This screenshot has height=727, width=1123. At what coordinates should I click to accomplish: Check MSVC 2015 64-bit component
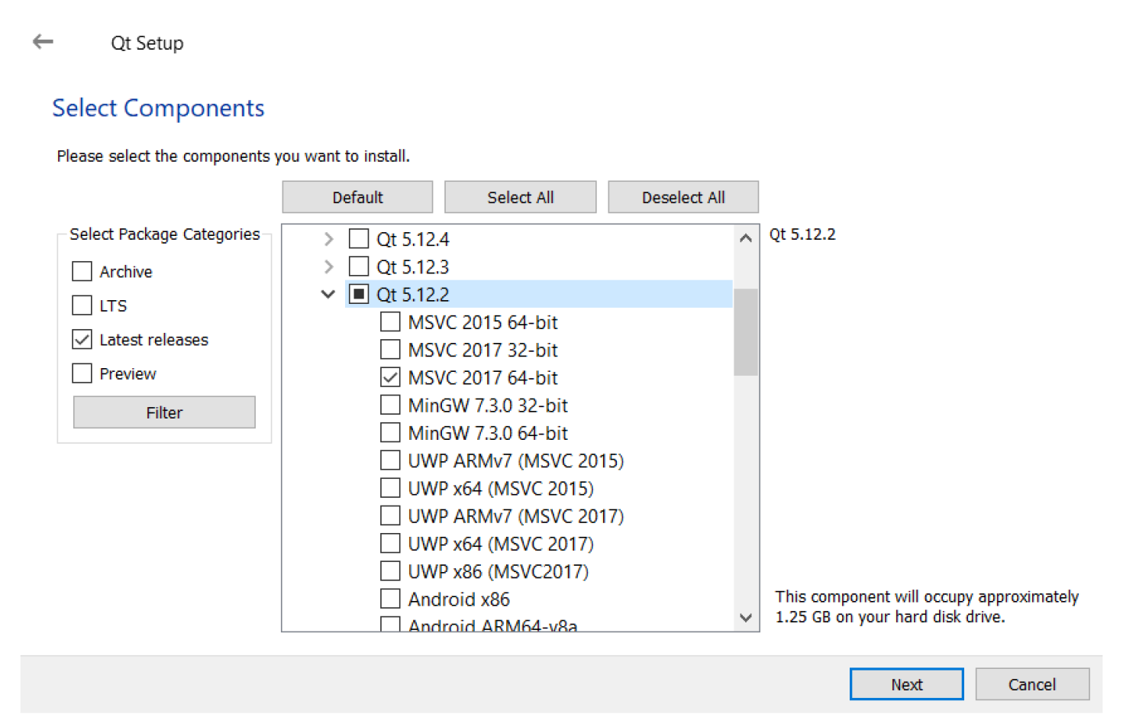tap(390, 321)
